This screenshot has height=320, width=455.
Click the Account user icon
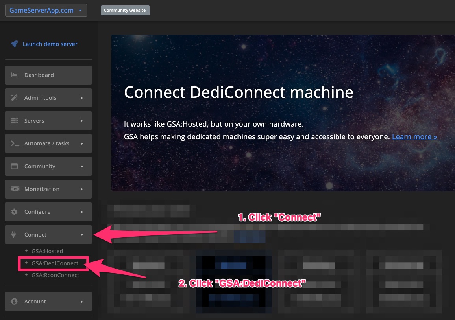14,302
